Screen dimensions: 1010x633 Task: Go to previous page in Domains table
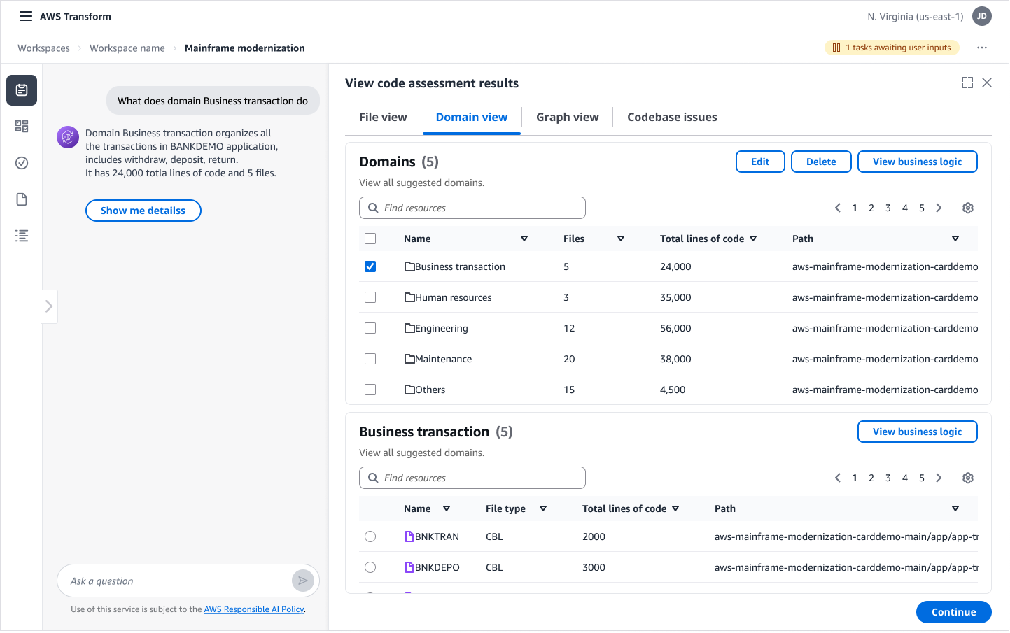coord(838,208)
